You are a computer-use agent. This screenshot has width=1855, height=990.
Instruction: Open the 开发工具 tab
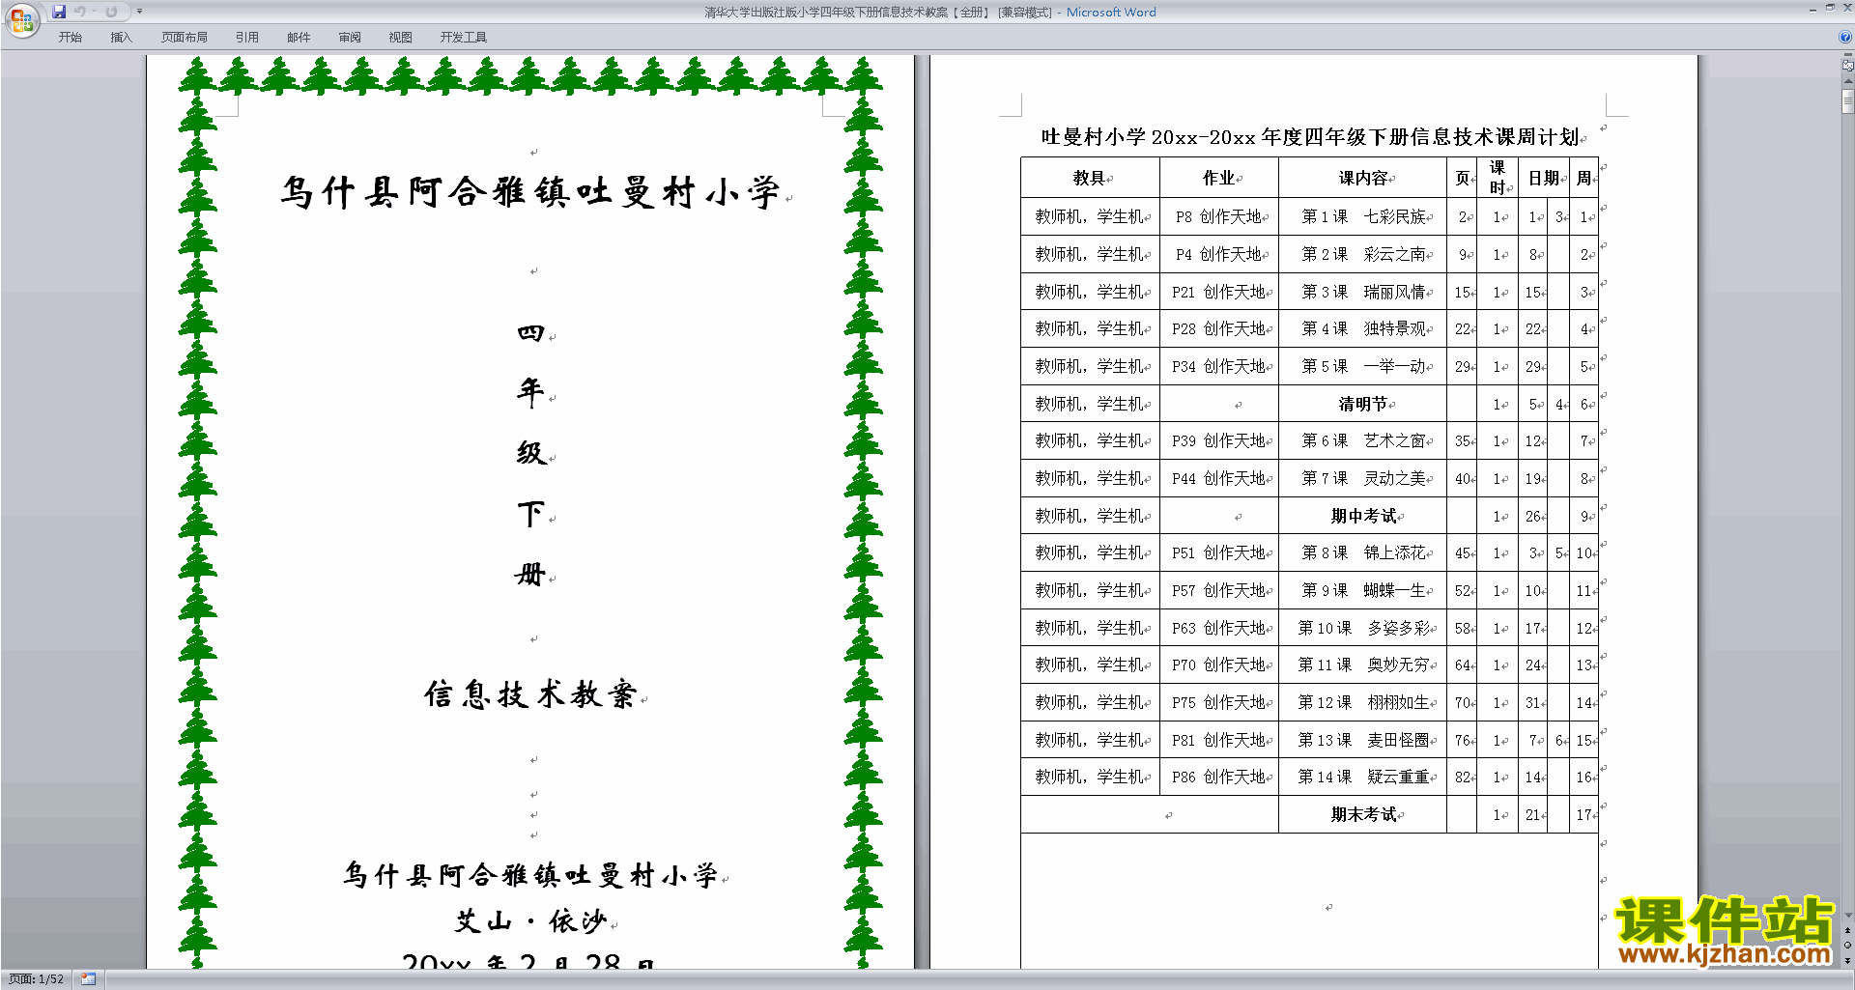pos(464,38)
